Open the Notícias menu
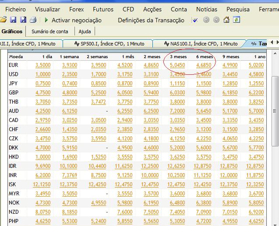This screenshot has width=279, height=226. 207,9
